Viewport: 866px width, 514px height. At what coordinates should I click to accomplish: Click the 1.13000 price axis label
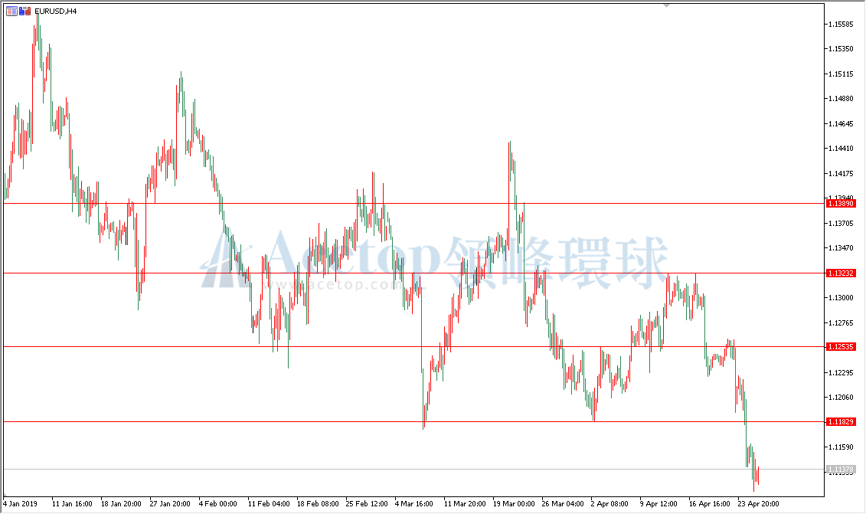tap(841, 298)
